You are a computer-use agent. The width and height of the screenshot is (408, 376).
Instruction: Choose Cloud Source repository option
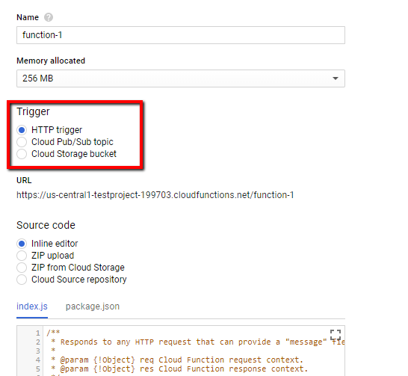tap(22, 280)
